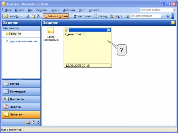
Task: Open the Правка menu
Action: tap(20, 10)
